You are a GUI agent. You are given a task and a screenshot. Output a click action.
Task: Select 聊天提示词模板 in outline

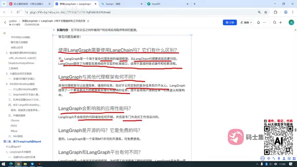click(19, 42)
